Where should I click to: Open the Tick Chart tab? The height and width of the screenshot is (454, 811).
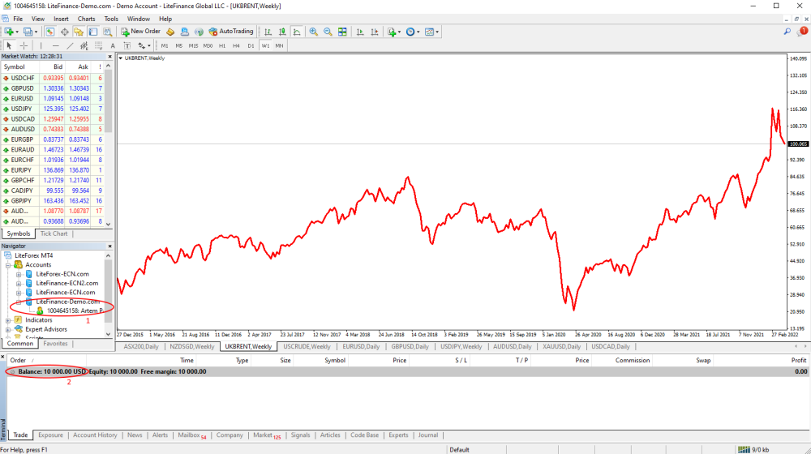tap(54, 233)
